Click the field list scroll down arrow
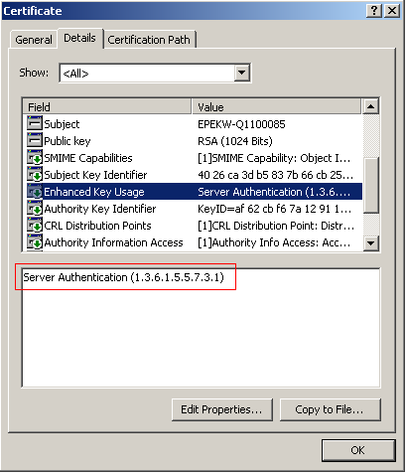This screenshot has width=407, height=474. tap(370, 243)
